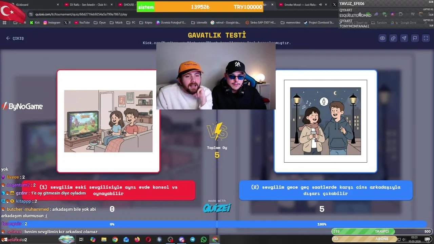Click the Quizei logo at bottom center

217,207
